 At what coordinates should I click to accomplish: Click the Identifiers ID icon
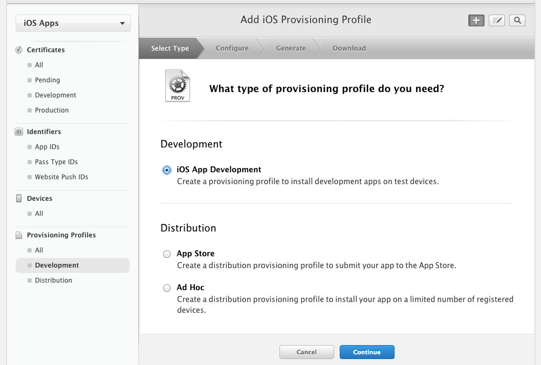point(19,132)
